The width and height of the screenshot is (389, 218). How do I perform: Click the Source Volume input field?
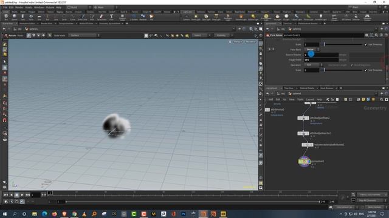tap(322, 55)
